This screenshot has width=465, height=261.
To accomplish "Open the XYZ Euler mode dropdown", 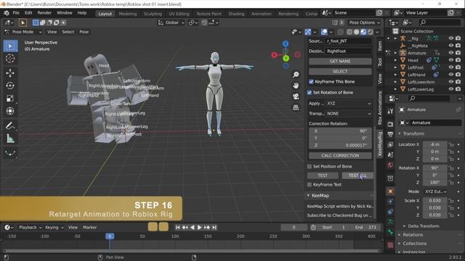I will [x=435, y=191].
